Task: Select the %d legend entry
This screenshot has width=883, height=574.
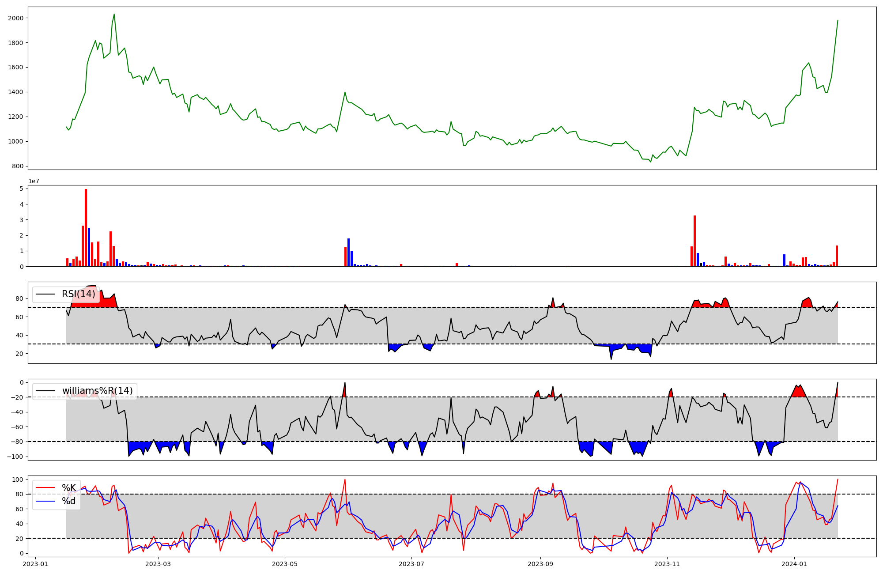Action: (x=68, y=501)
